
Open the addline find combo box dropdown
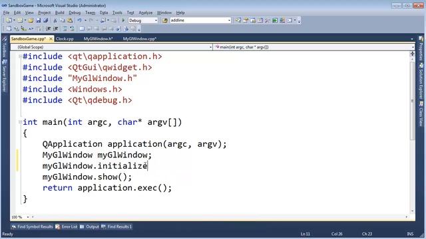click(229, 21)
